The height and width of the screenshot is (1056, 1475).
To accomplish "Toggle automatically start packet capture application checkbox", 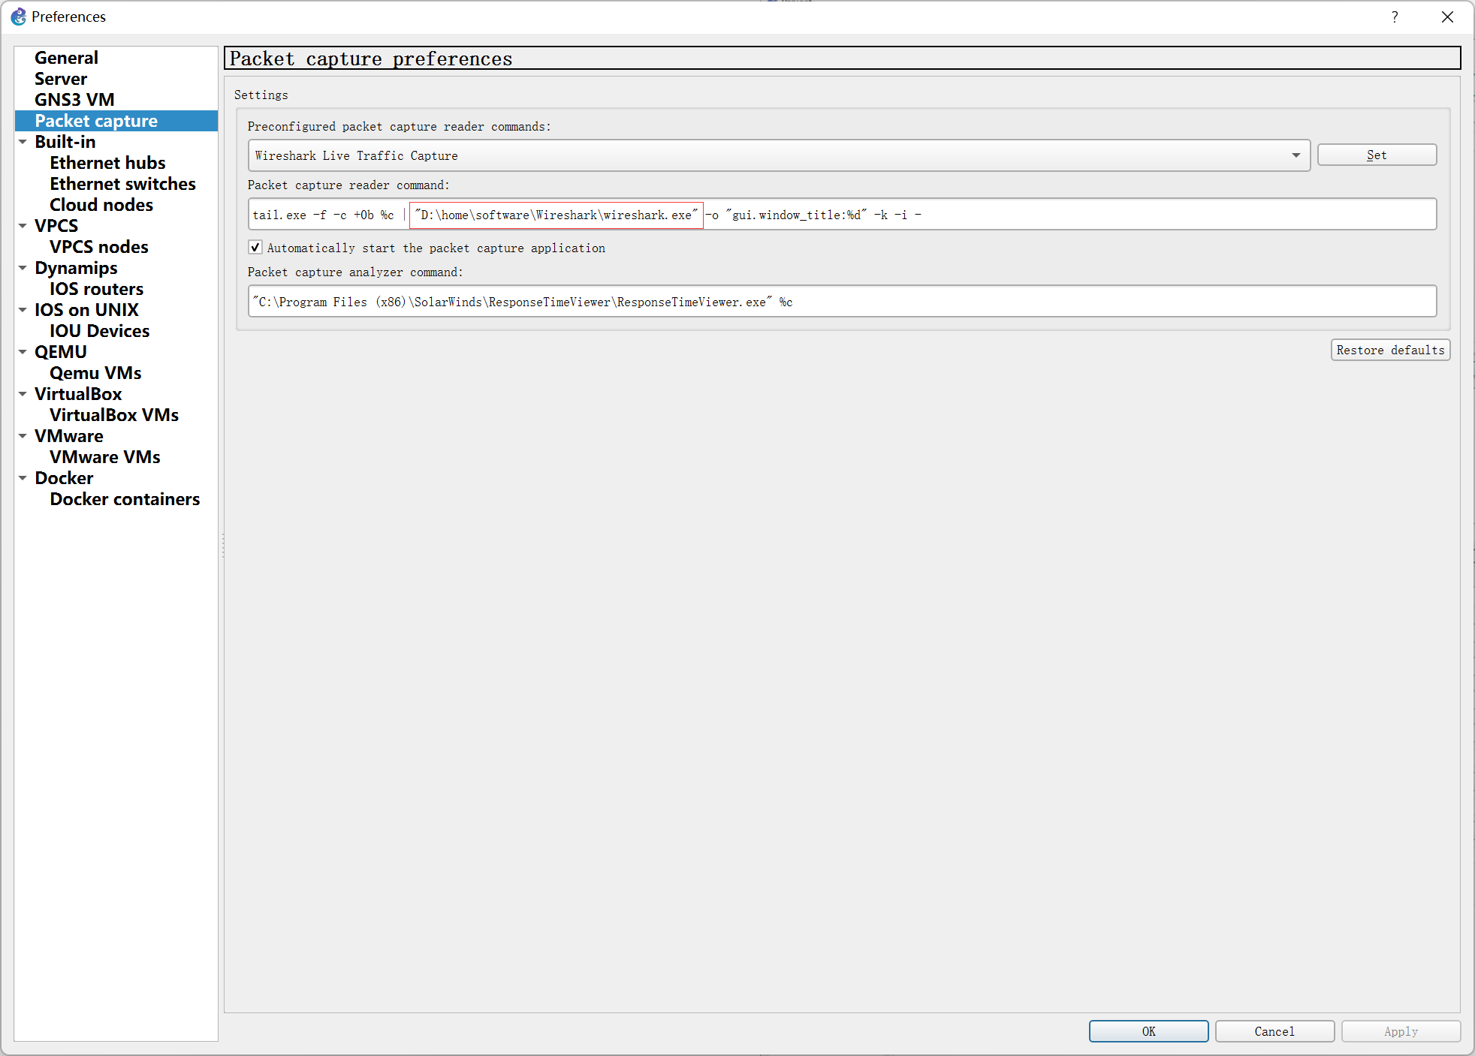I will point(255,248).
